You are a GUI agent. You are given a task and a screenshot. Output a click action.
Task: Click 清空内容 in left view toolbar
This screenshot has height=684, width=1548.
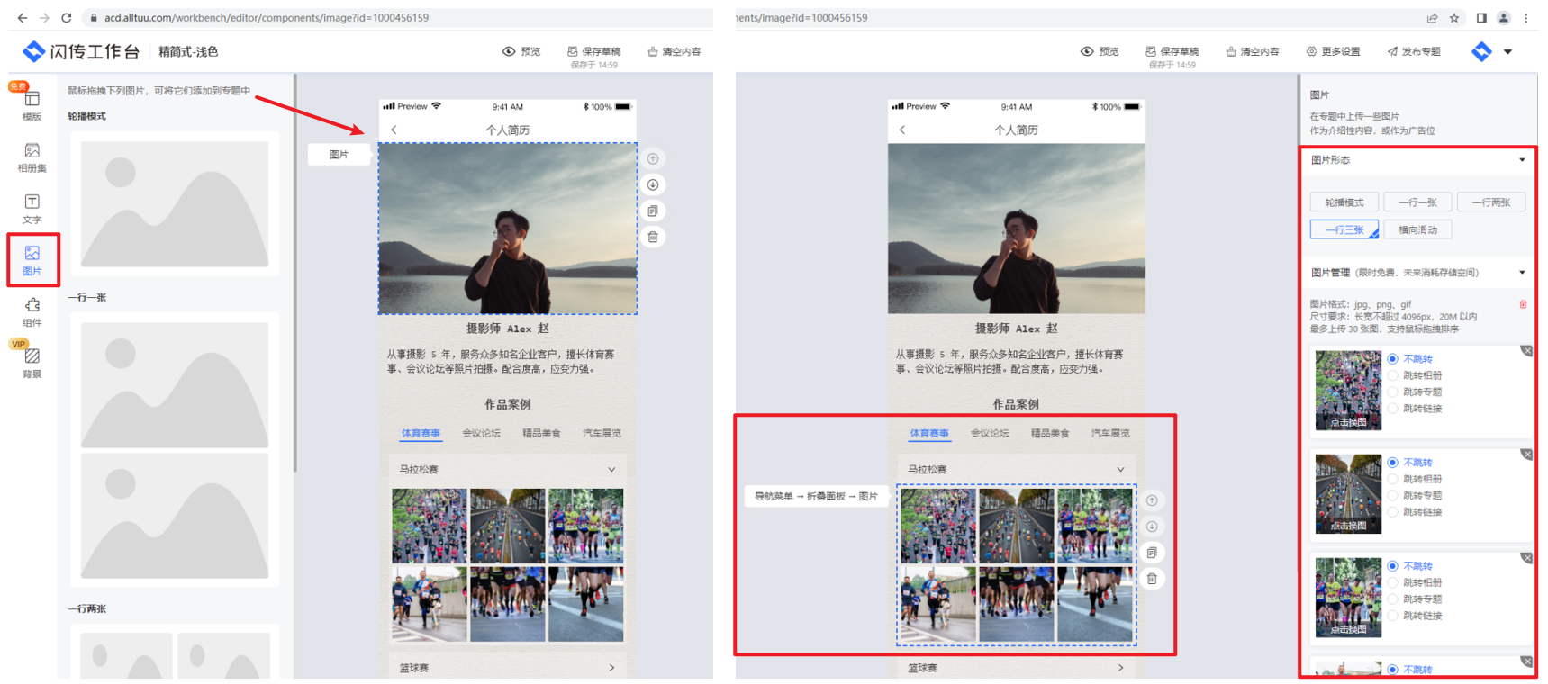pos(674,52)
